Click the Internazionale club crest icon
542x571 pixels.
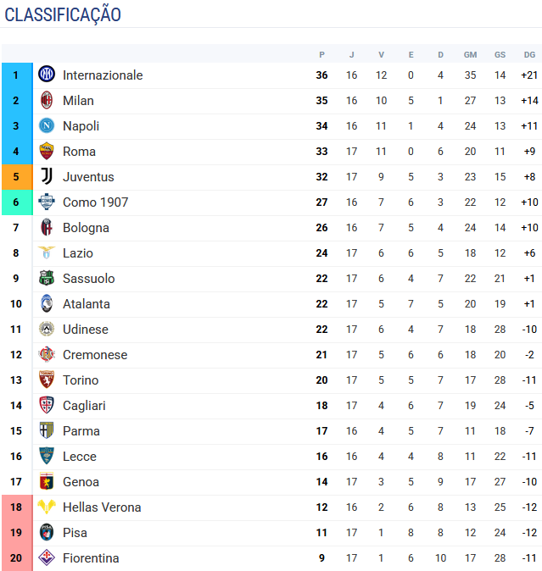click(x=47, y=75)
